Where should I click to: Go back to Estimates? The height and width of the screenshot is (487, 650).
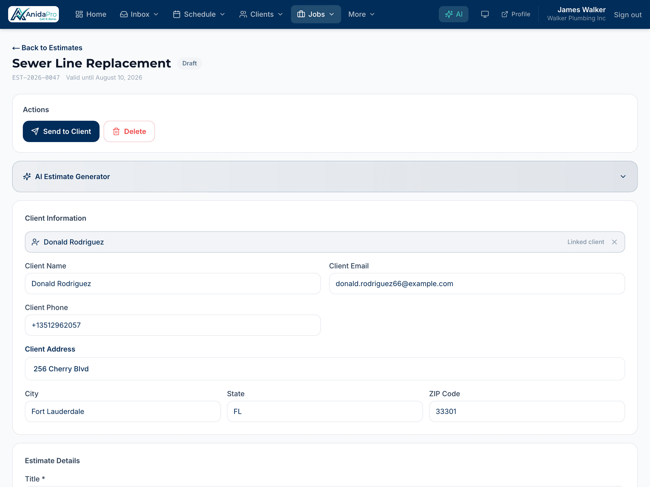click(47, 48)
